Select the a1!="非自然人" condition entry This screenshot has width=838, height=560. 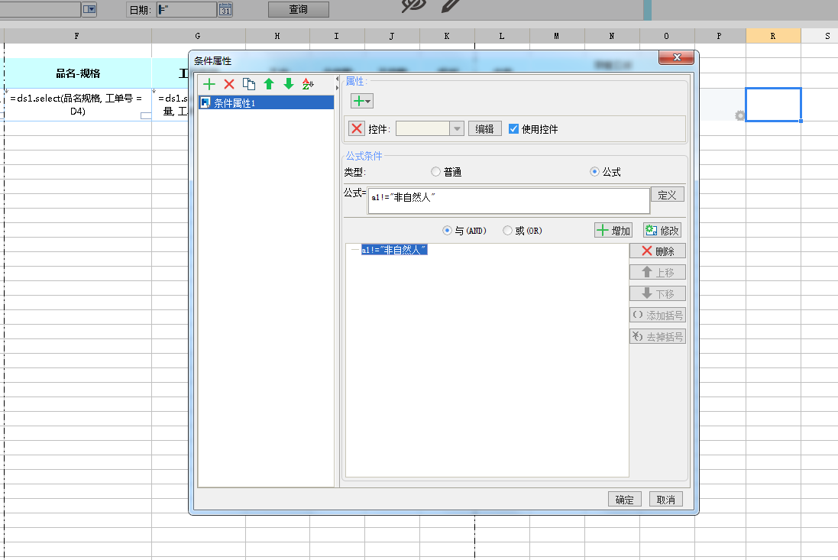(x=394, y=250)
